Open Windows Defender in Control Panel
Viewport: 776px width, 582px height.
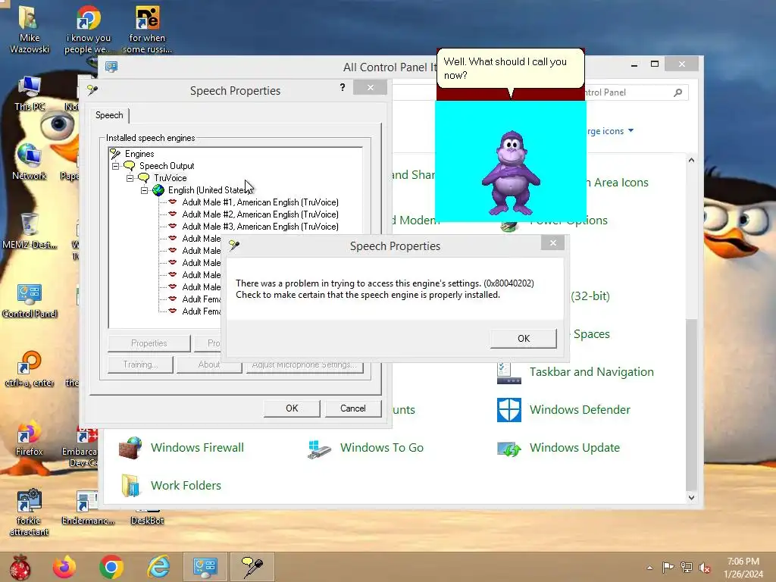tap(580, 410)
